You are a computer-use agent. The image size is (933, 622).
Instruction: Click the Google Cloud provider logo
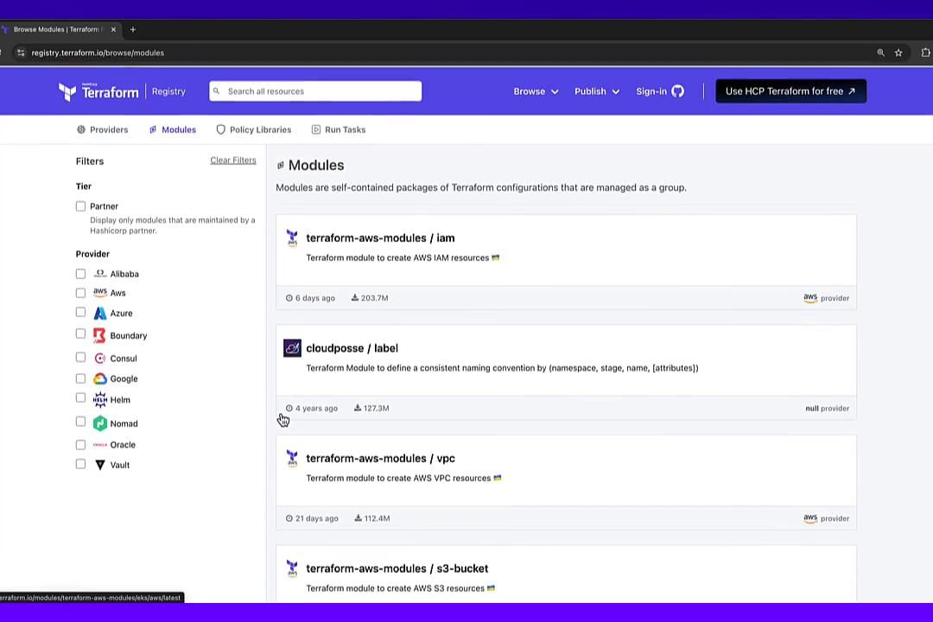100,378
